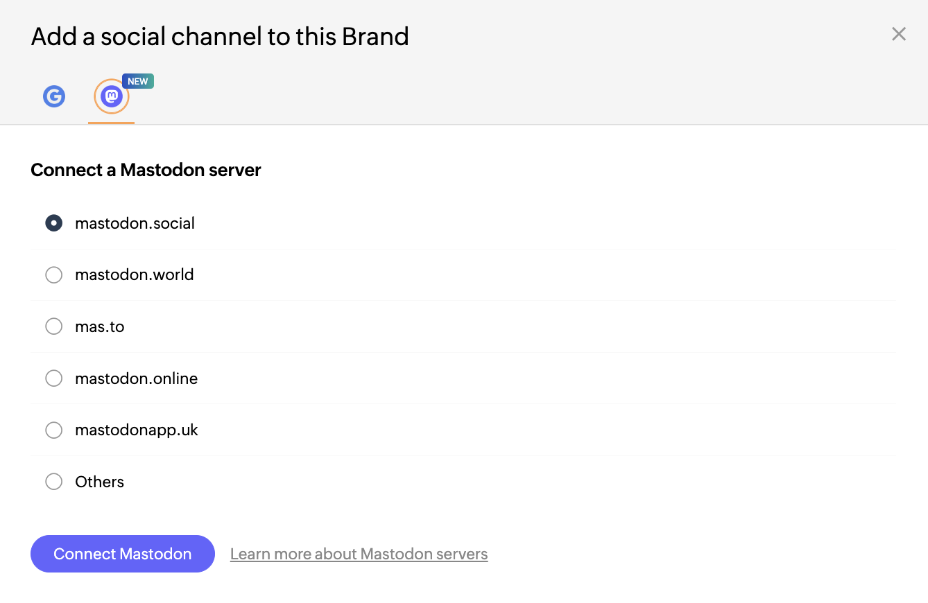Click the mastodon.online server label text

pyautogui.click(x=137, y=378)
